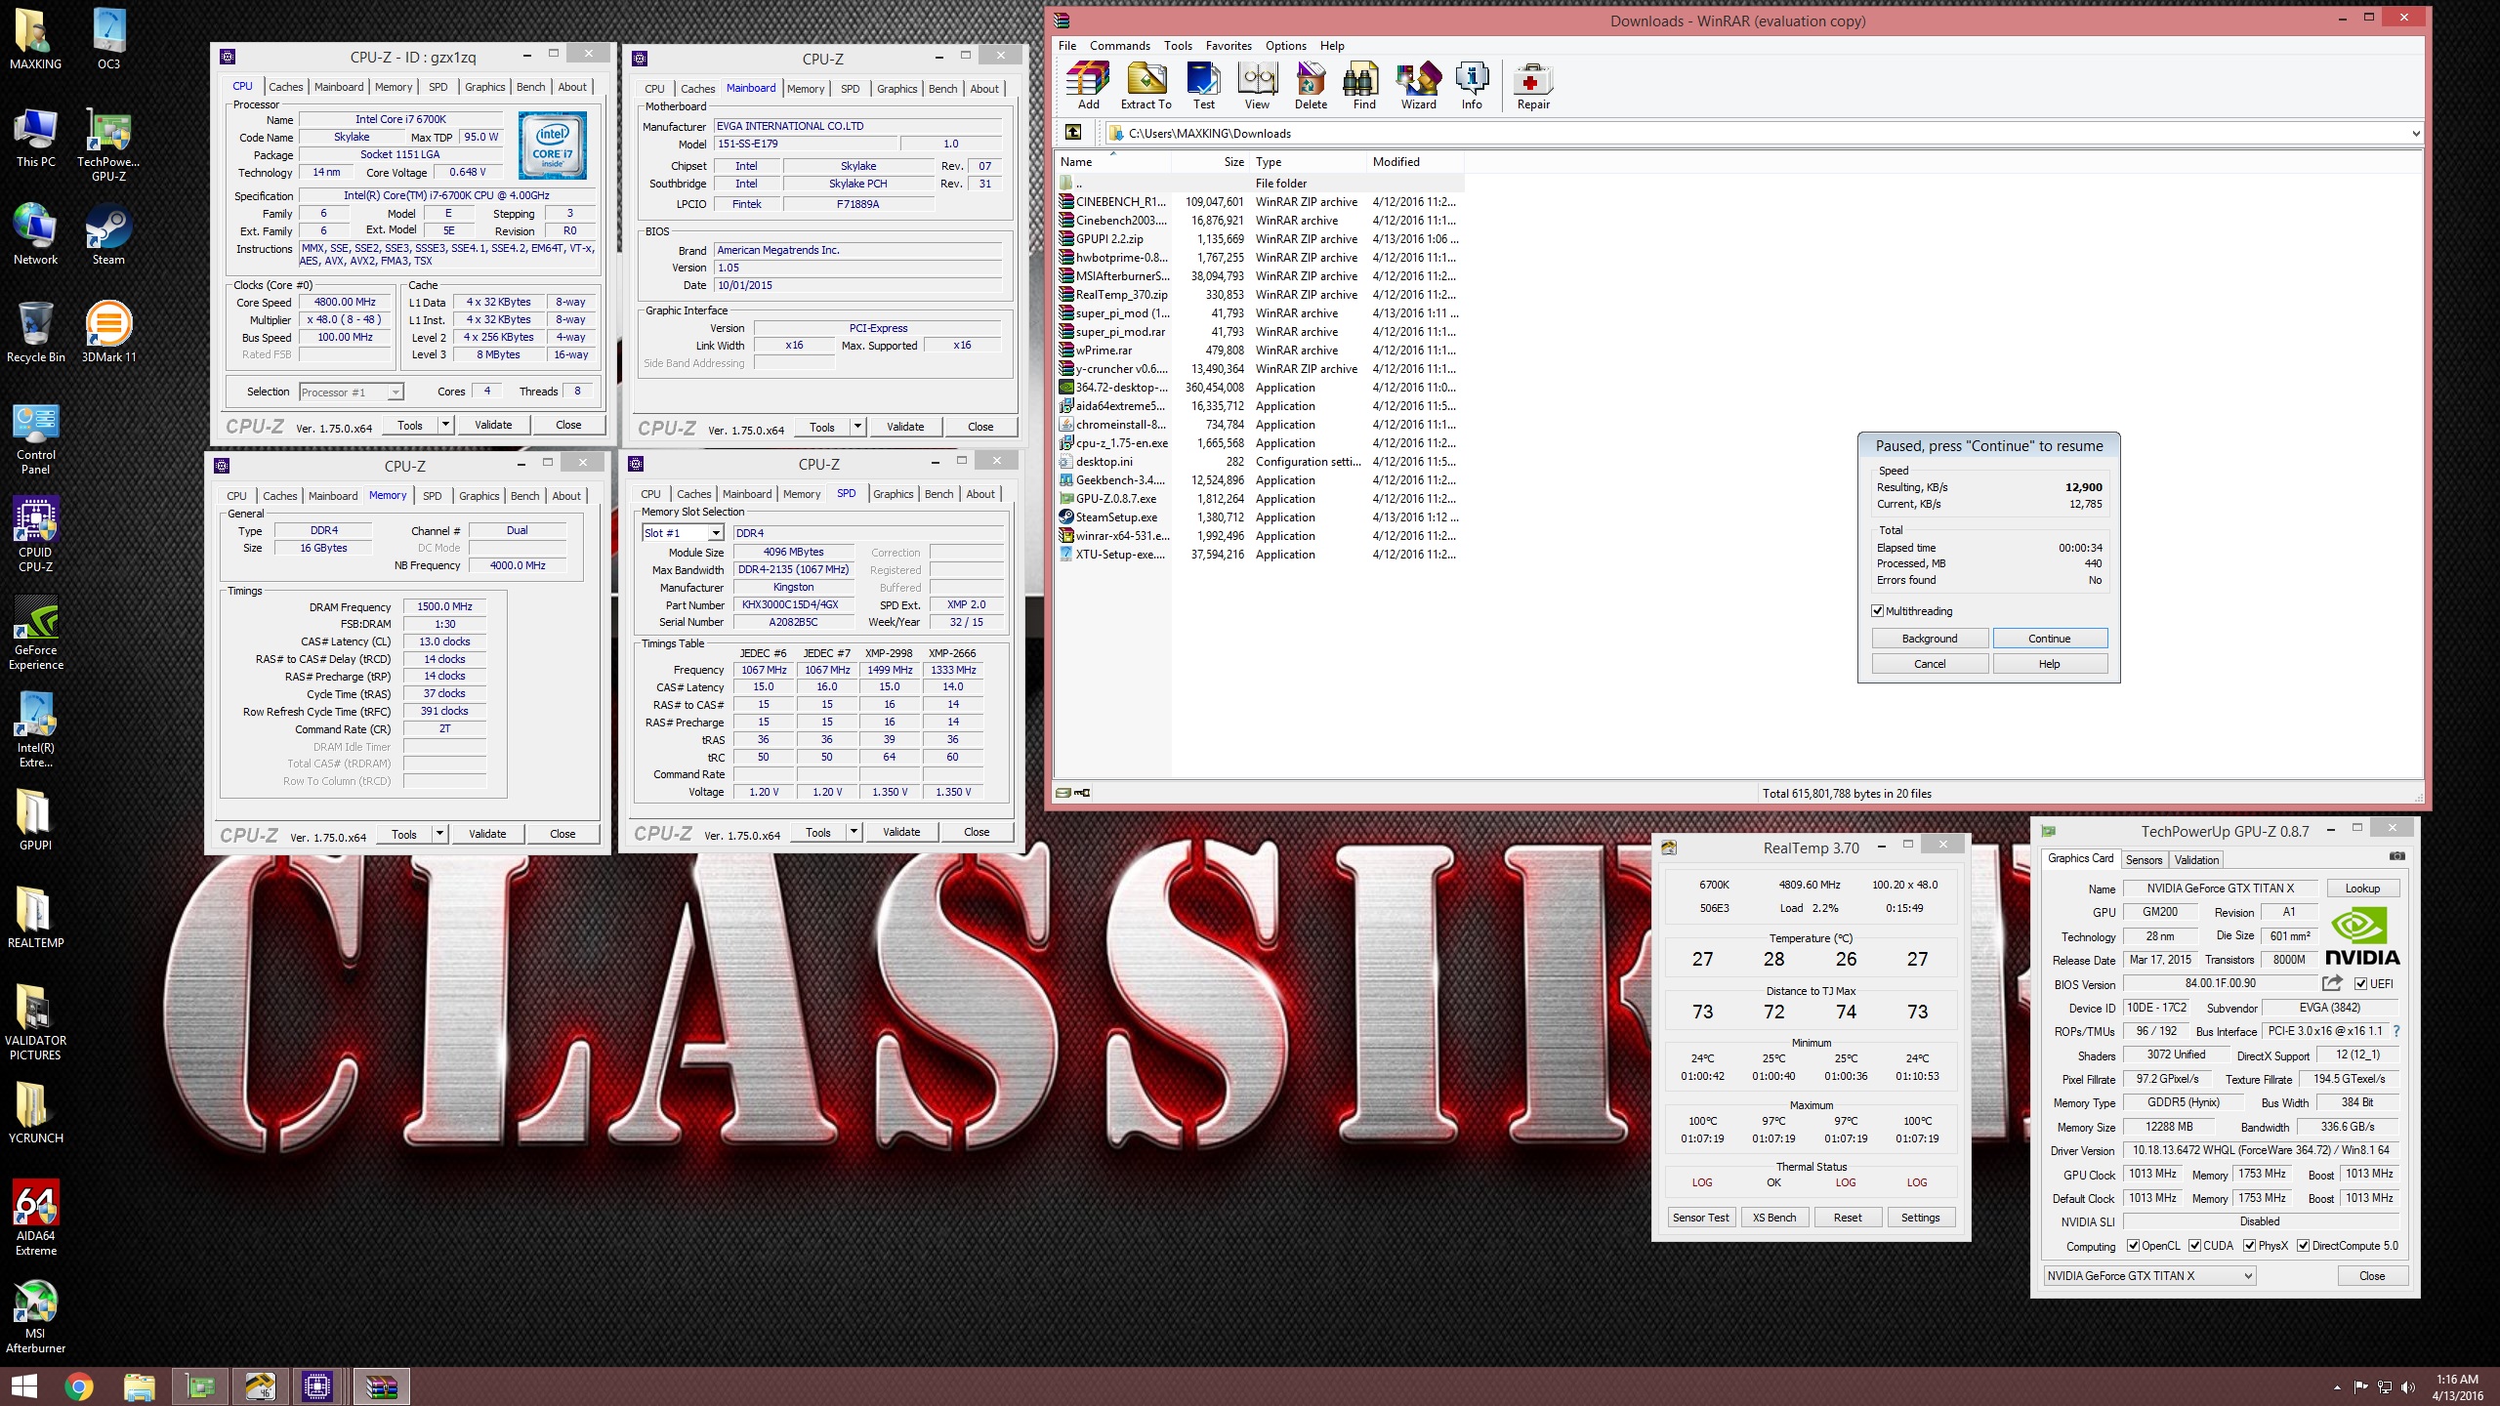This screenshot has width=2500, height=1406.
Task: Toggle the UEFI checkbox in GPU-Z
Action: click(2360, 983)
